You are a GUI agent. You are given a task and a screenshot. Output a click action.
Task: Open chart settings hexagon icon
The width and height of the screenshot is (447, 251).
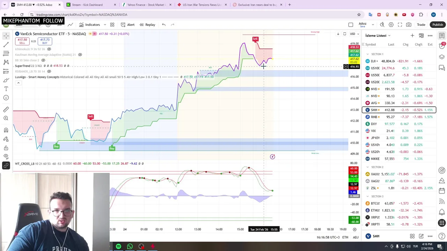click(x=391, y=25)
